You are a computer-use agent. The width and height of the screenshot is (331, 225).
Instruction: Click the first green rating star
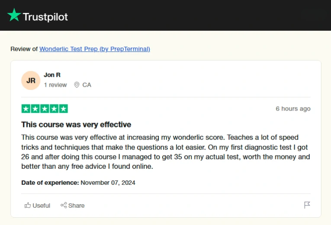pos(26,109)
